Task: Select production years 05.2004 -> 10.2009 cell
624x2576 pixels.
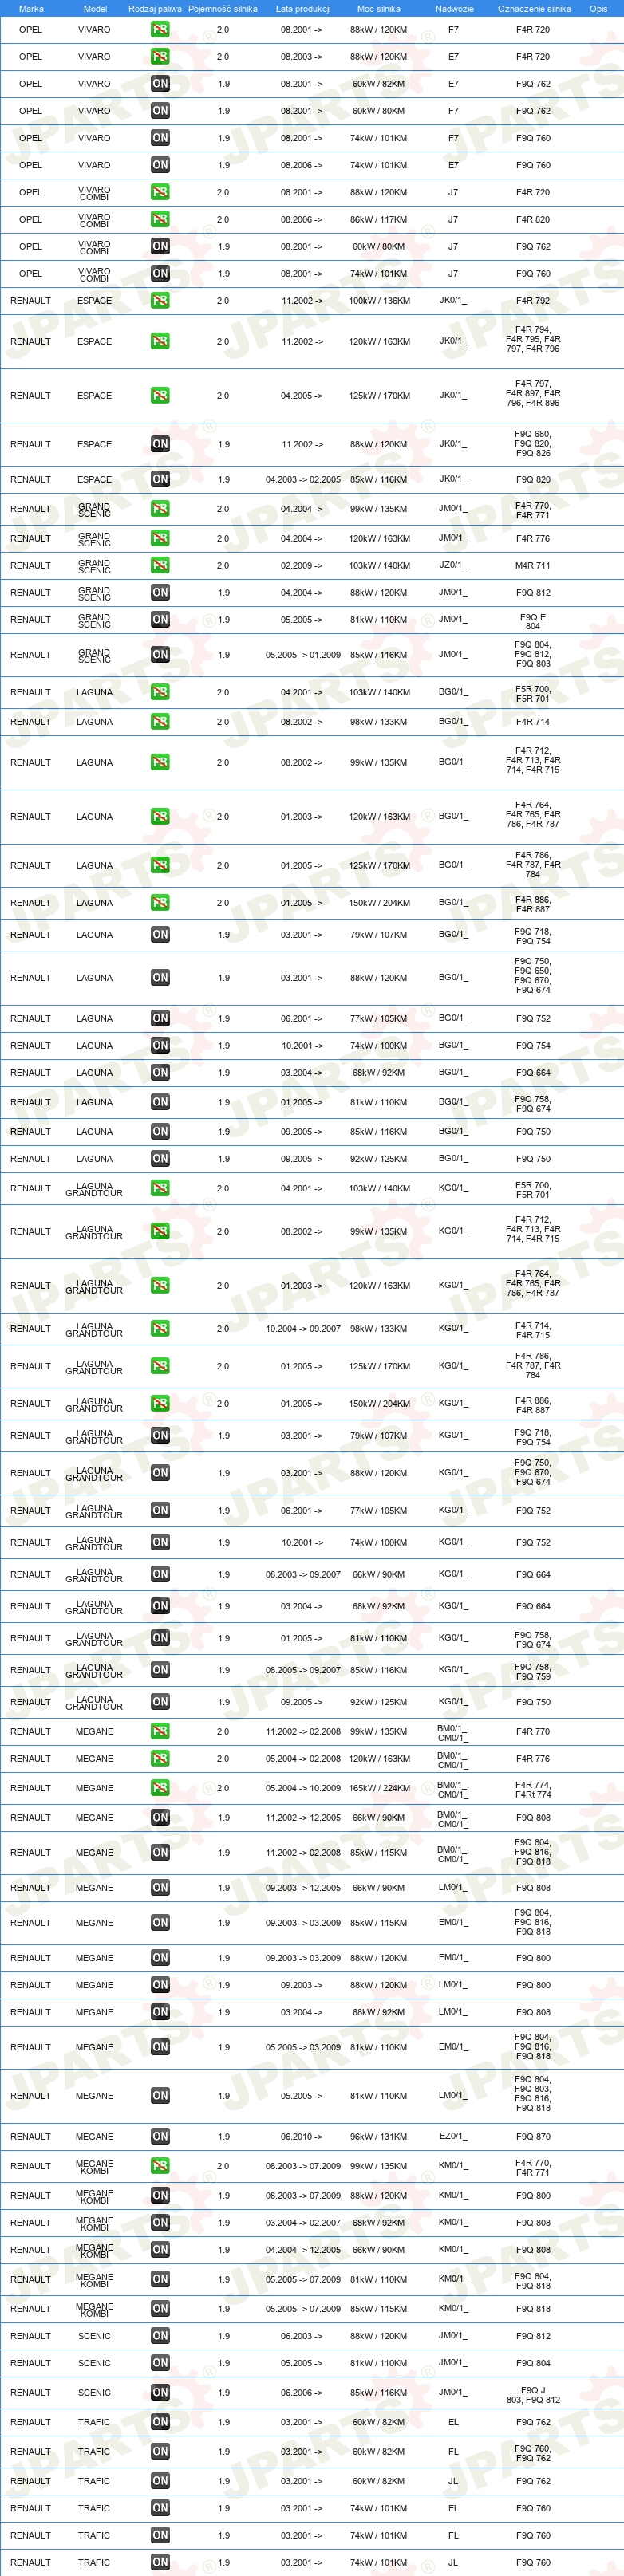Action: pos(303,1788)
